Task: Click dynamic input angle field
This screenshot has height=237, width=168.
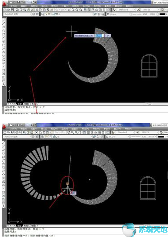Action: click(108, 36)
